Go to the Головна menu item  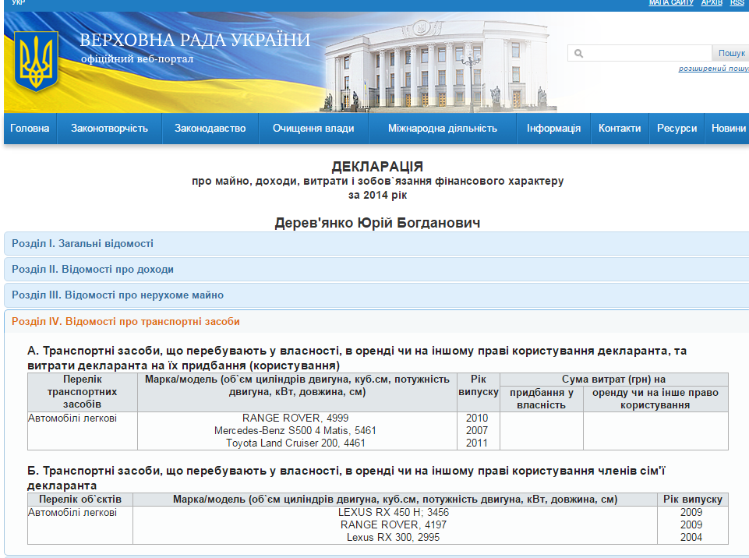click(30, 129)
